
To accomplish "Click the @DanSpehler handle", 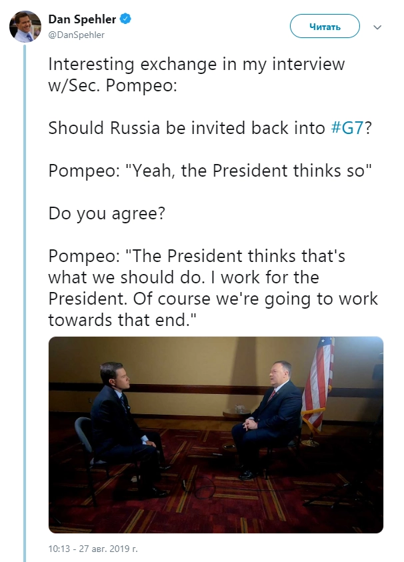I will point(77,34).
